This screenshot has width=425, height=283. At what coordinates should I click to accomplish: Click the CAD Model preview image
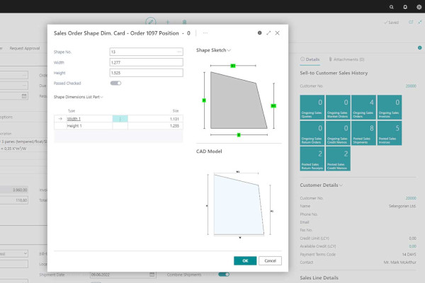click(239, 204)
